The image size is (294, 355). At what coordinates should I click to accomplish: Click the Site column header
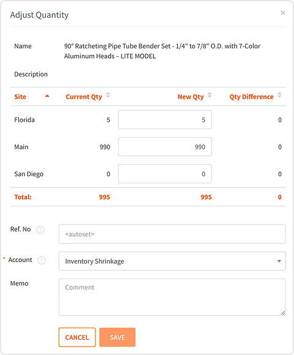coord(20,97)
